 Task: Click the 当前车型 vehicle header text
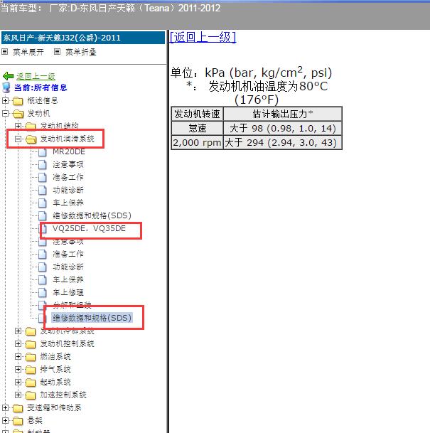click(x=110, y=8)
